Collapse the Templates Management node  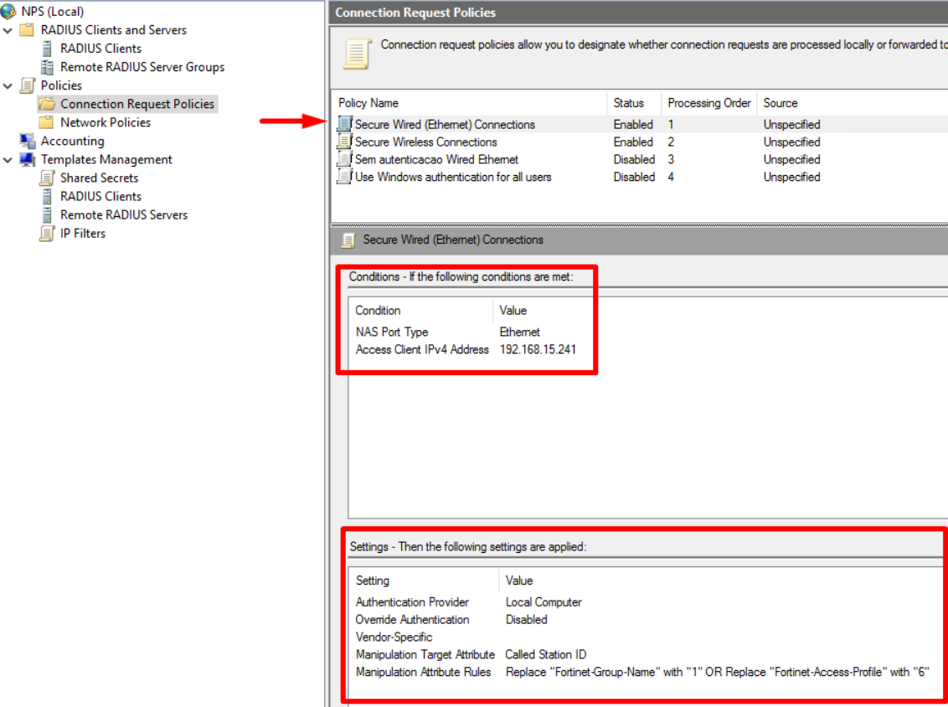pyautogui.click(x=8, y=159)
